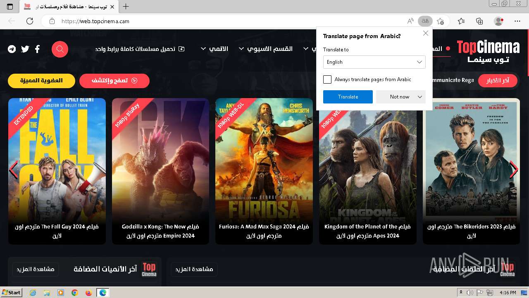Click the browser refresh icon
The width and height of the screenshot is (529, 298).
point(30,21)
